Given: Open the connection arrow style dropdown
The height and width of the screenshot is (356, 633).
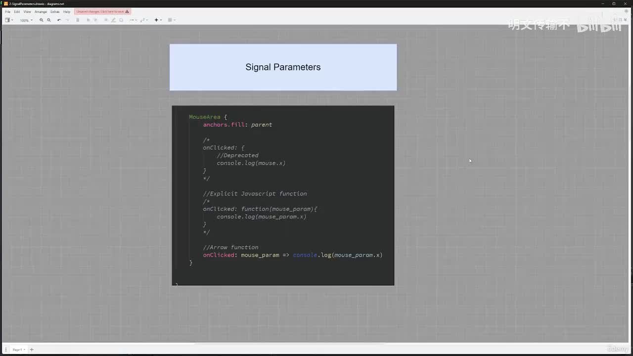Looking at the screenshot, I should point(132,20).
